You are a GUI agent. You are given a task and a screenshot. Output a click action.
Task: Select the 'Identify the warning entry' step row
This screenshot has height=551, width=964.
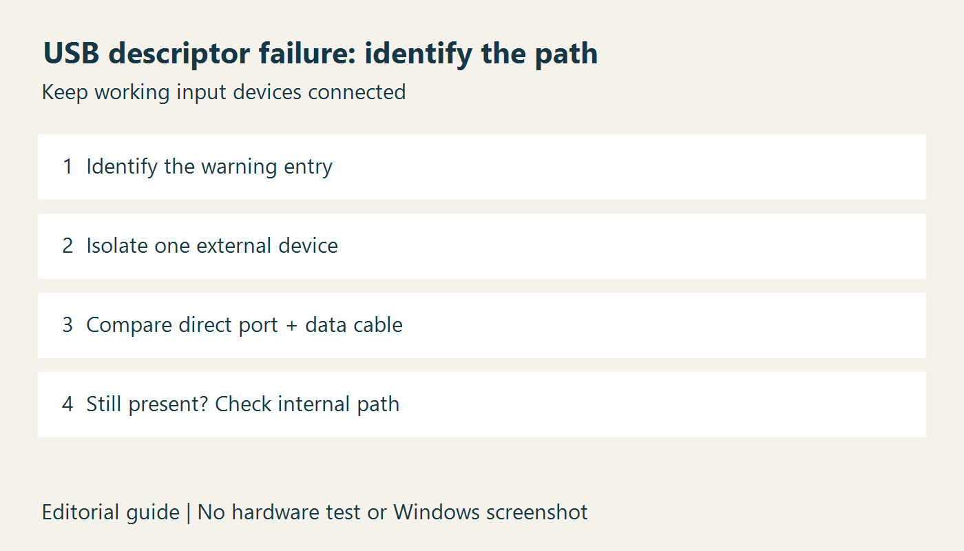pos(482,167)
